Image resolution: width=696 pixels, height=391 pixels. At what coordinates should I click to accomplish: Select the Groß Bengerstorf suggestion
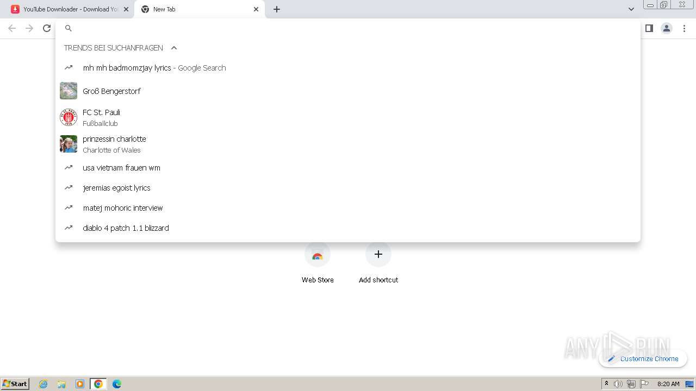(348, 91)
